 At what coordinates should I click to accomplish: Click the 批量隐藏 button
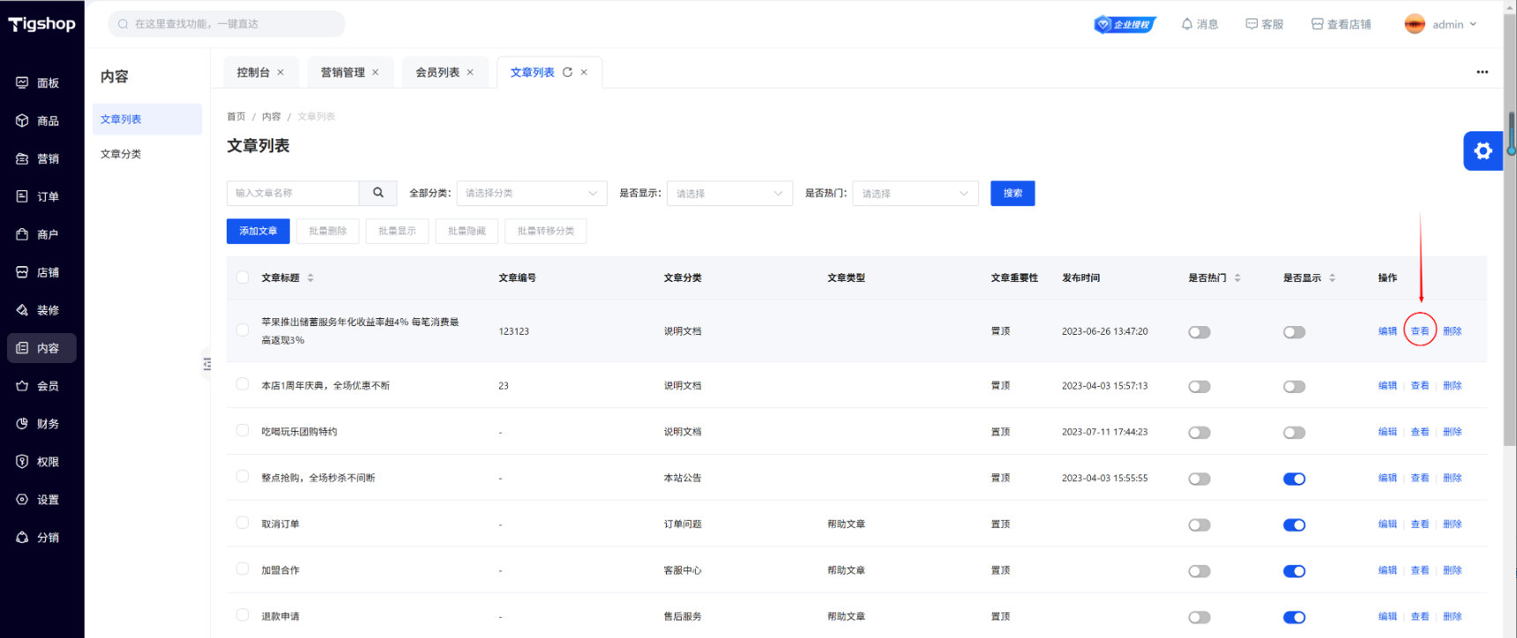click(x=467, y=231)
